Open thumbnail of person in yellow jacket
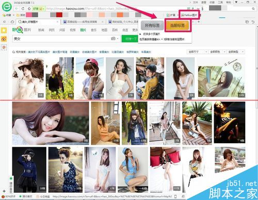 click(150, 79)
